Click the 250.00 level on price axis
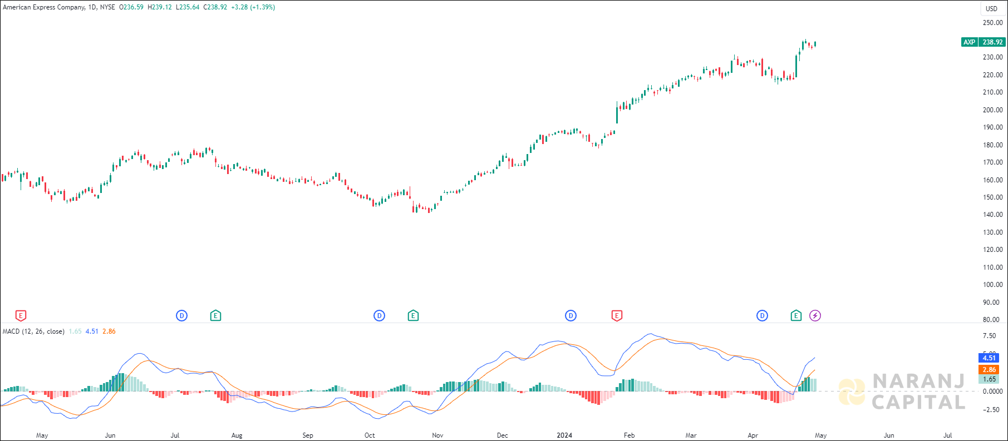Image resolution: width=1008 pixels, height=441 pixels. [x=992, y=23]
